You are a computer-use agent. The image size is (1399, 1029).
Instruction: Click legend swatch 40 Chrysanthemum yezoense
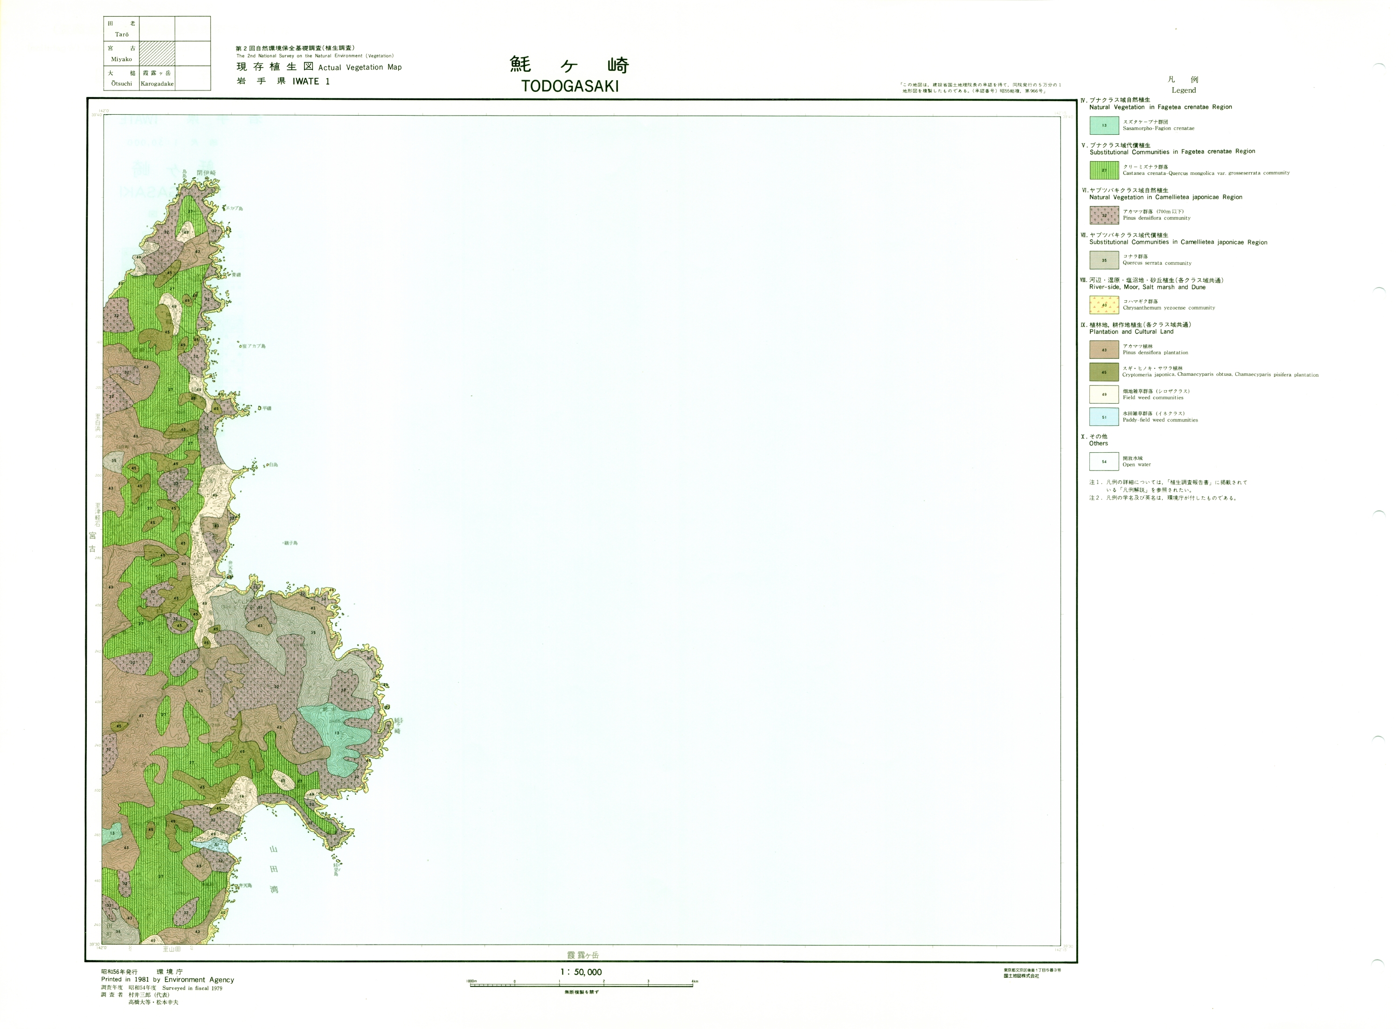1104,304
